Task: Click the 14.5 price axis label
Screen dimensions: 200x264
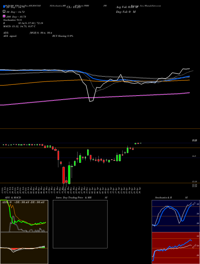Action: click(194, 156)
